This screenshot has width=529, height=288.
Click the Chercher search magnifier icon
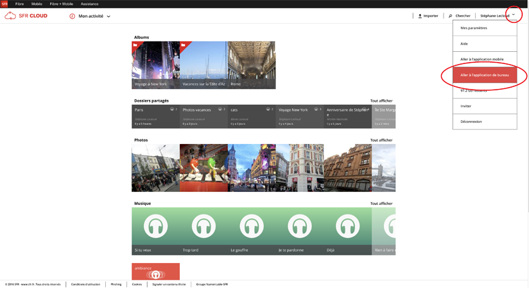pyautogui.click(x=451, y=16)
